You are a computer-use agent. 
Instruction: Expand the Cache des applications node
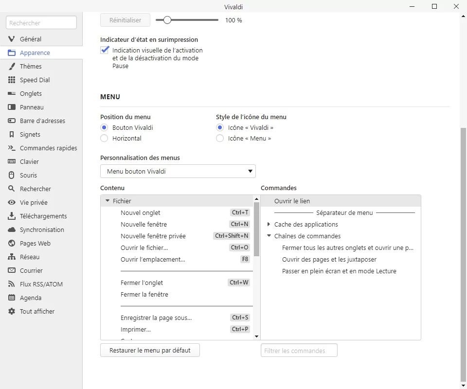click(x=269, y=224)
